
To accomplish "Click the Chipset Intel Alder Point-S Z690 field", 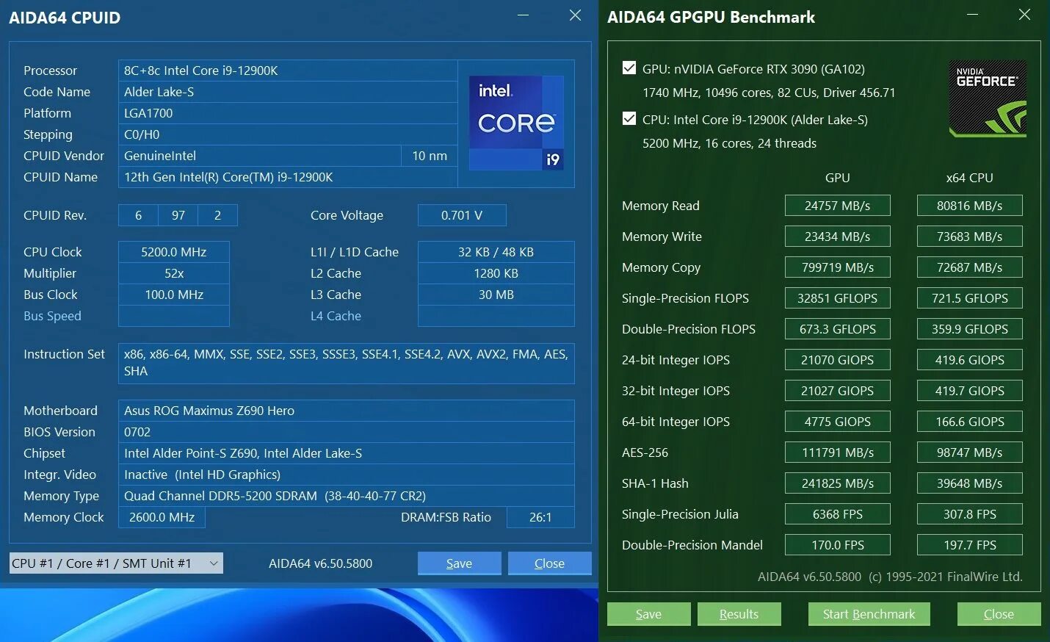I will tap(347, 453).
